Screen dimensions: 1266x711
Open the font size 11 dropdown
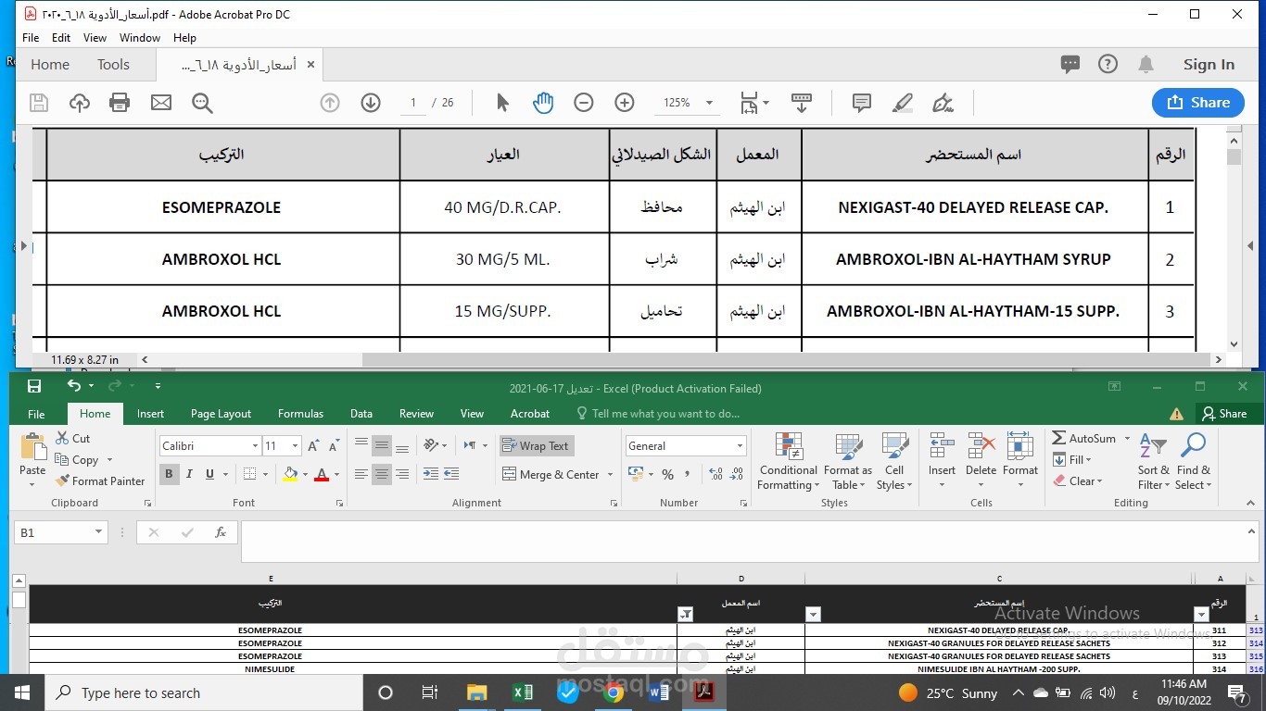click(x=295, y=446)
